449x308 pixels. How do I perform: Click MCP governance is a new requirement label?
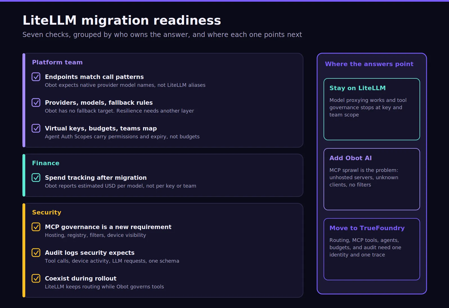click(x=108, y=227)
